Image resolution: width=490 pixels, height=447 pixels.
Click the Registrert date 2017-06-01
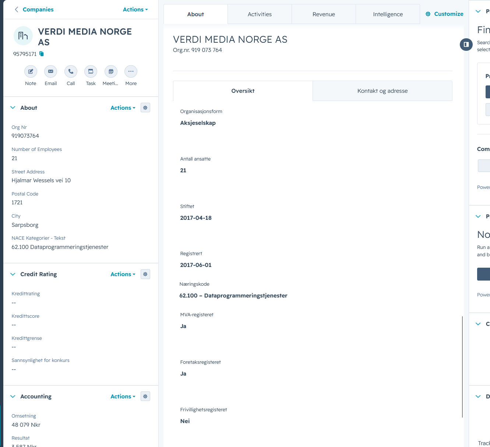coord(196,265)
